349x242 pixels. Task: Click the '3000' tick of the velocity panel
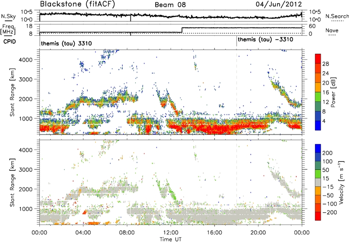click(x=26, y=169)
